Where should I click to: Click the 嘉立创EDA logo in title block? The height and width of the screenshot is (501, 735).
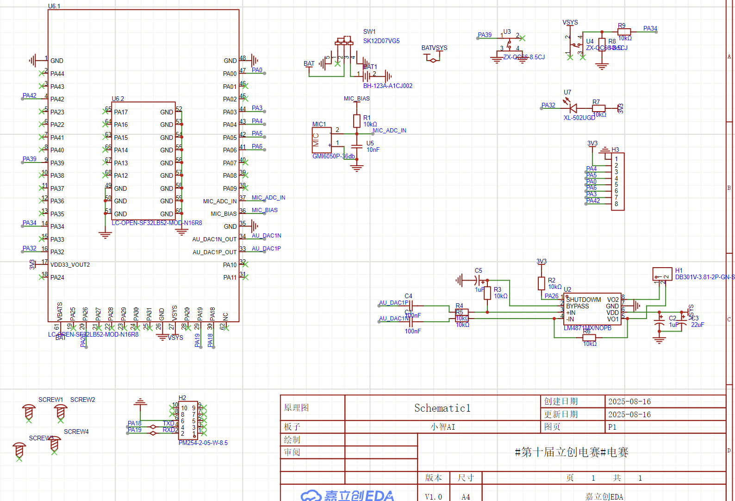coord(347,495)
